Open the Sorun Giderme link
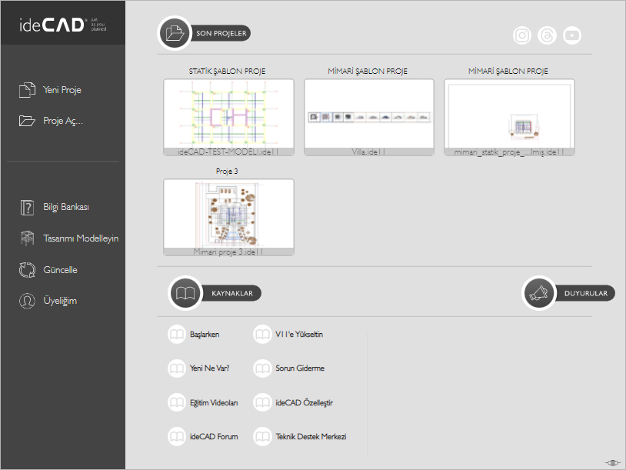The width and height of the screenshot is (626, 470). [x=300, y=368]
